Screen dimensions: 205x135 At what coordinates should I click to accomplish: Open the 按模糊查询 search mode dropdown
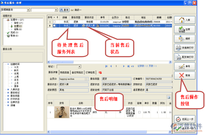(x=29, y=10)
